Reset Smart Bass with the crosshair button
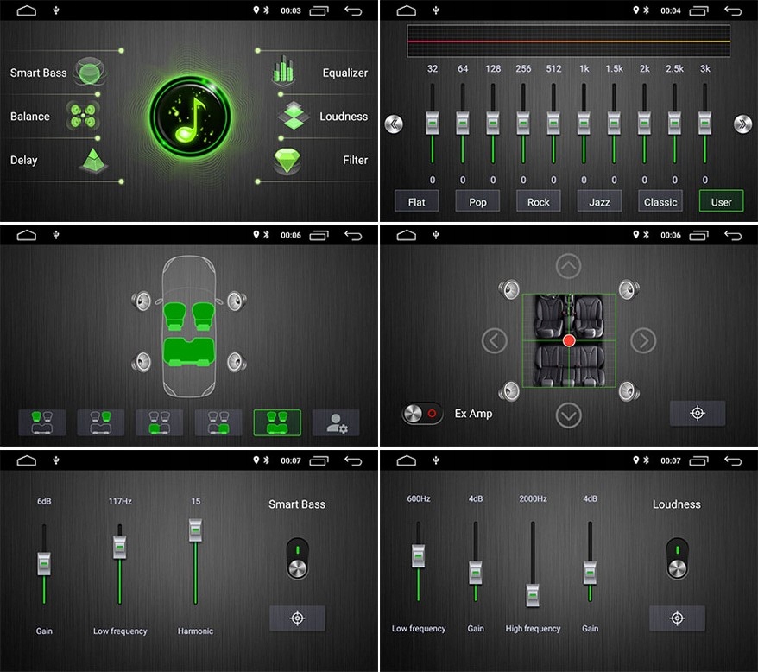 tap(297, 618)
